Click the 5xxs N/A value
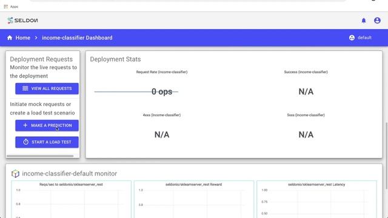388x218 pixels. (306, 134)
